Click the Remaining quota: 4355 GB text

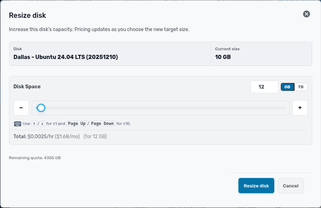(35, 158)
